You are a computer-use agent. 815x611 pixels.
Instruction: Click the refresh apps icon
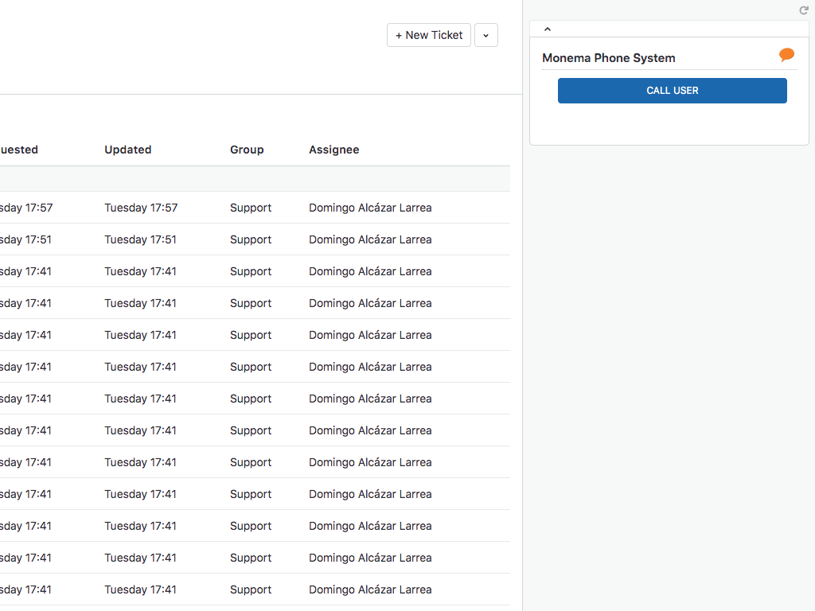click(803, 10)
